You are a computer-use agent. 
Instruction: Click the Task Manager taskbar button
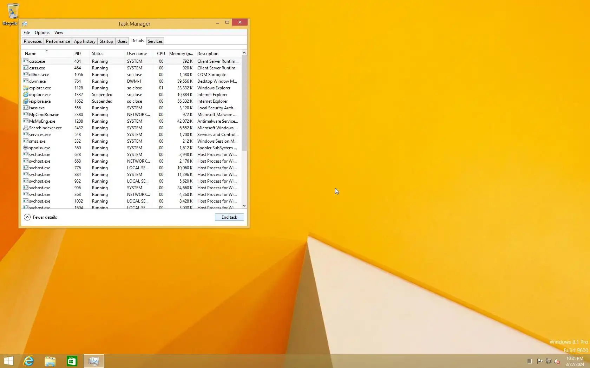[x=94, y=361]
